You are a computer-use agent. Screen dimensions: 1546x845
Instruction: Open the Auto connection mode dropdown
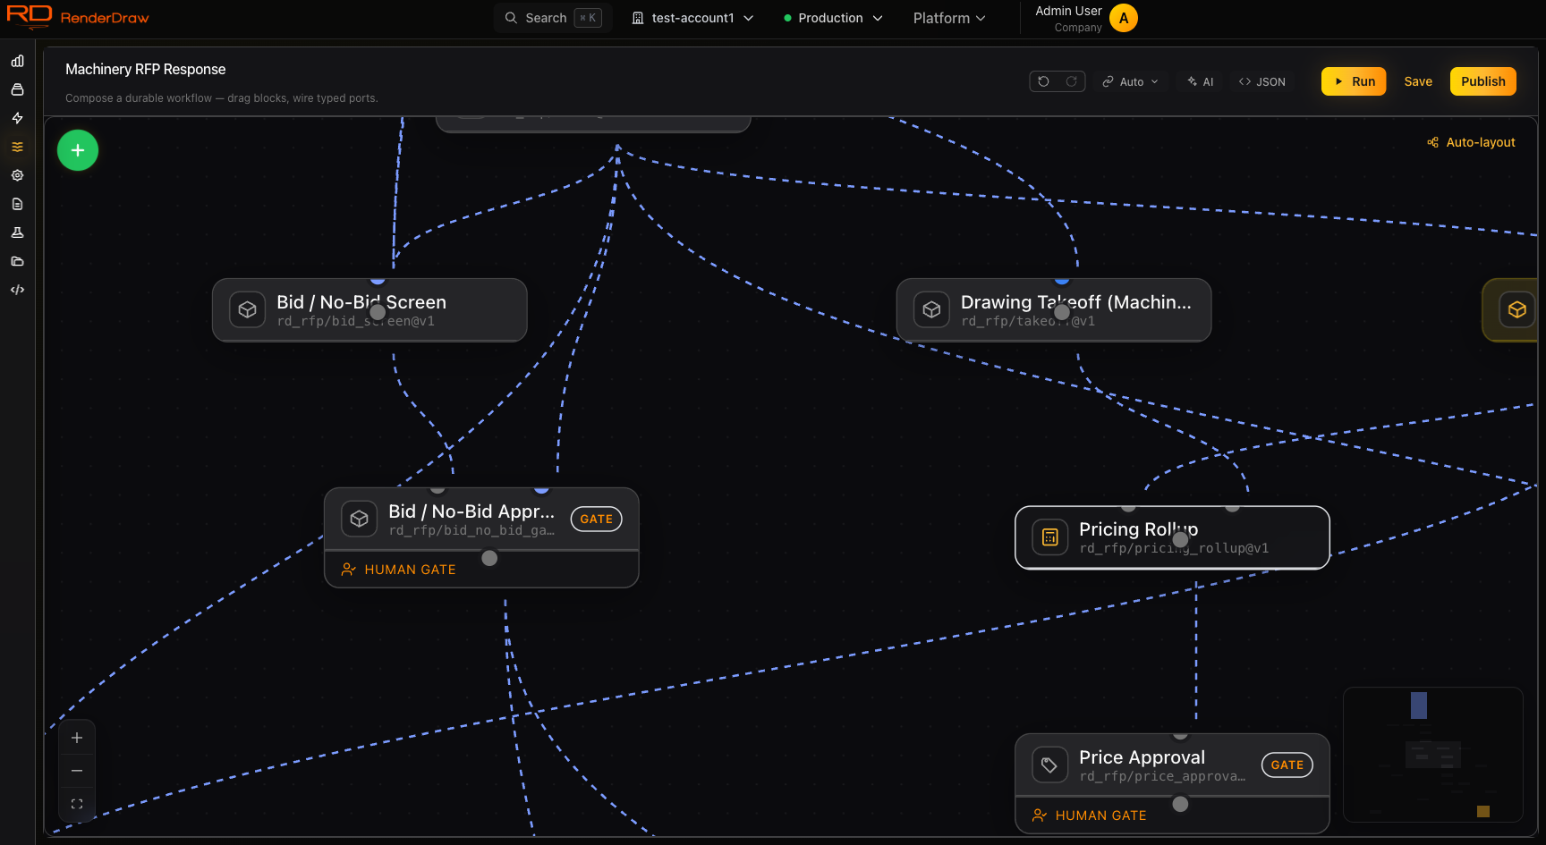coord(1130,81)
